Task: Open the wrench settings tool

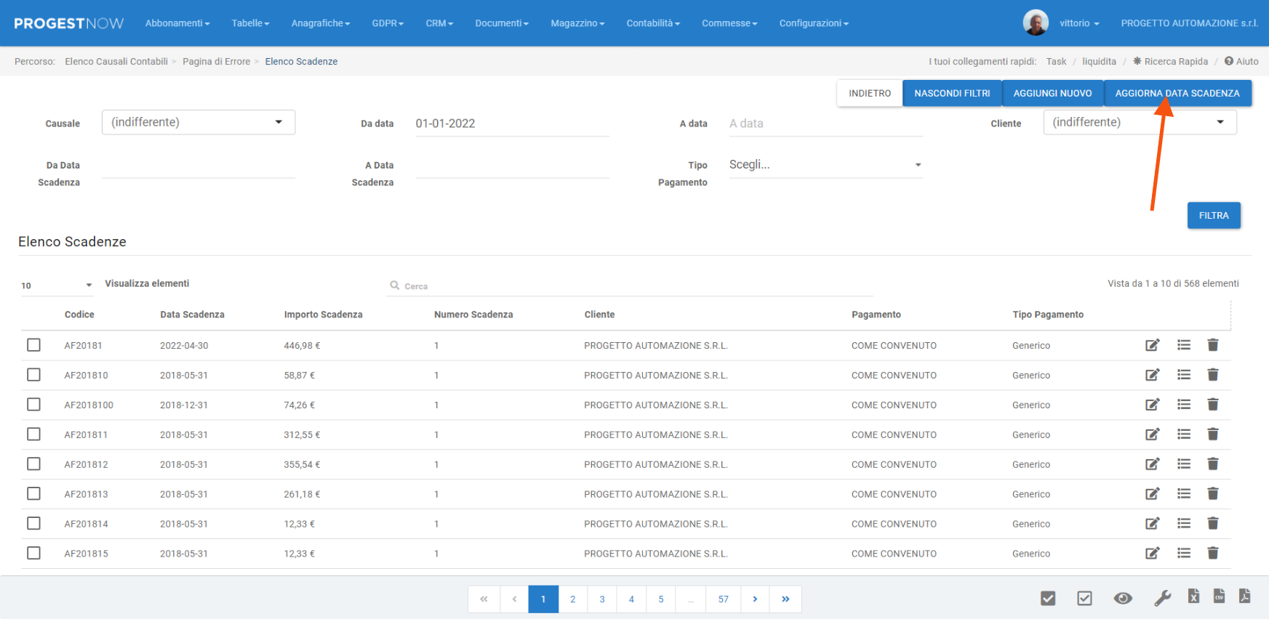Action: [1162, 598]
